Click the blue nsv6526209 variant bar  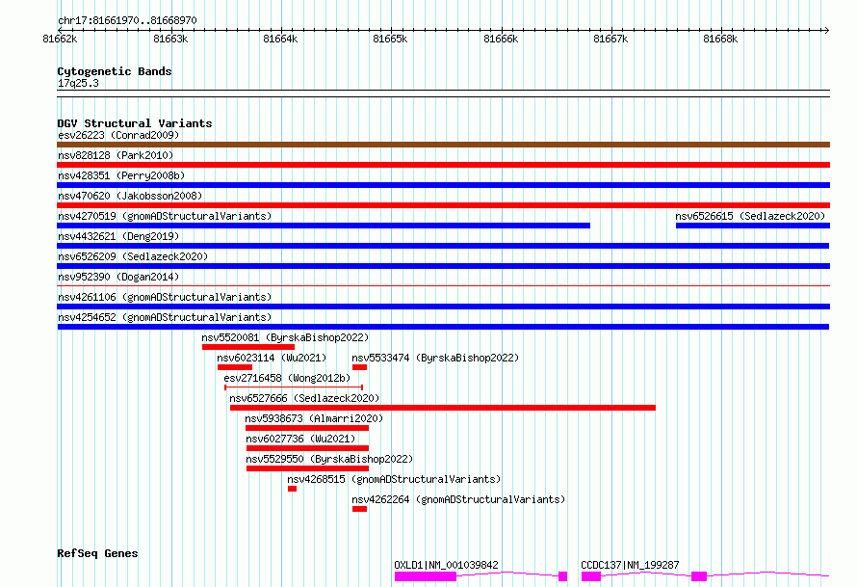443,266
